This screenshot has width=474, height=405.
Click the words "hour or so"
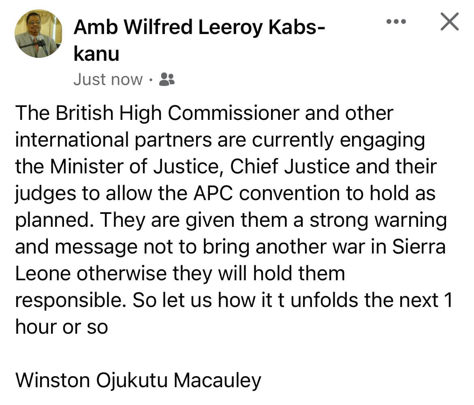[x=62, y=326]
